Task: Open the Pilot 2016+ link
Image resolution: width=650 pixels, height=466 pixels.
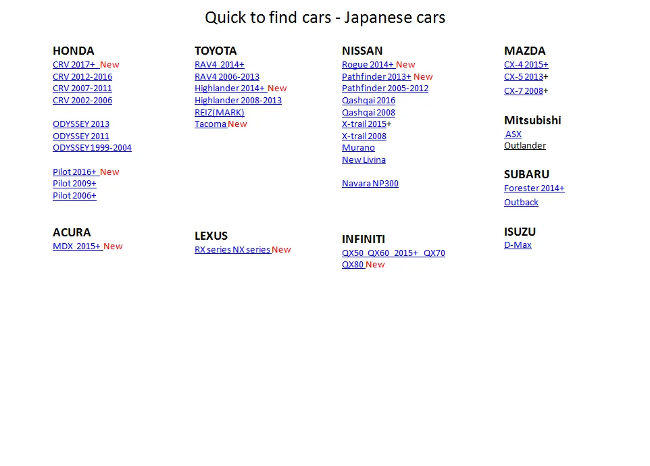Action: (x=75, y=172)
